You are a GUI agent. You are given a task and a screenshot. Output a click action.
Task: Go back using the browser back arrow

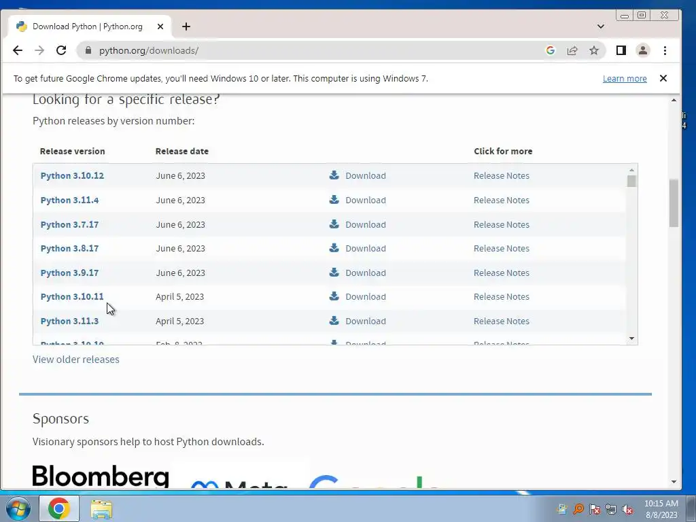pyautogui.click(x=18, y=50)
